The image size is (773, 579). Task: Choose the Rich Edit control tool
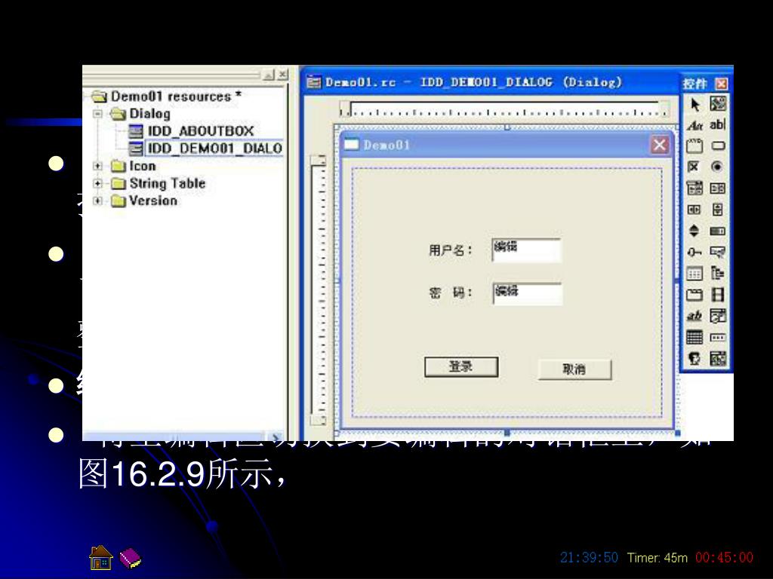click(694, 316)
